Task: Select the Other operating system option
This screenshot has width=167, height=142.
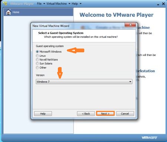Action: coord(37,67)
